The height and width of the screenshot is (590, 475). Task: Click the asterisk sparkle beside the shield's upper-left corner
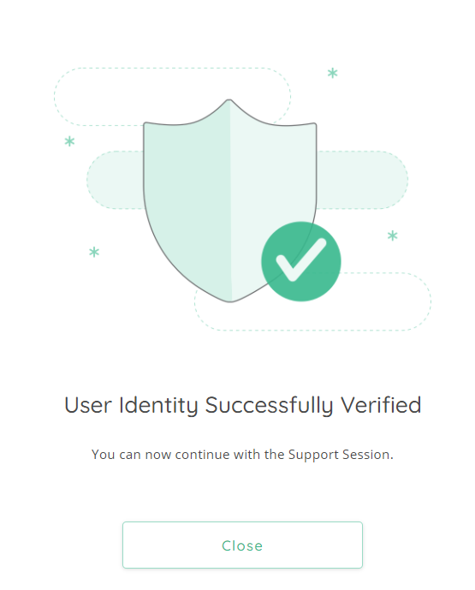69,141
